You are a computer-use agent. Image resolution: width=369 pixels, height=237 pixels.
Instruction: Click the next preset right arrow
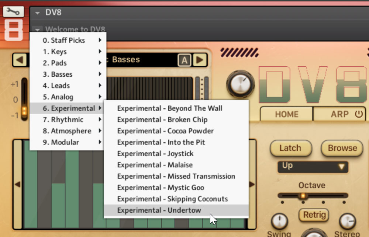coord(200,60)
